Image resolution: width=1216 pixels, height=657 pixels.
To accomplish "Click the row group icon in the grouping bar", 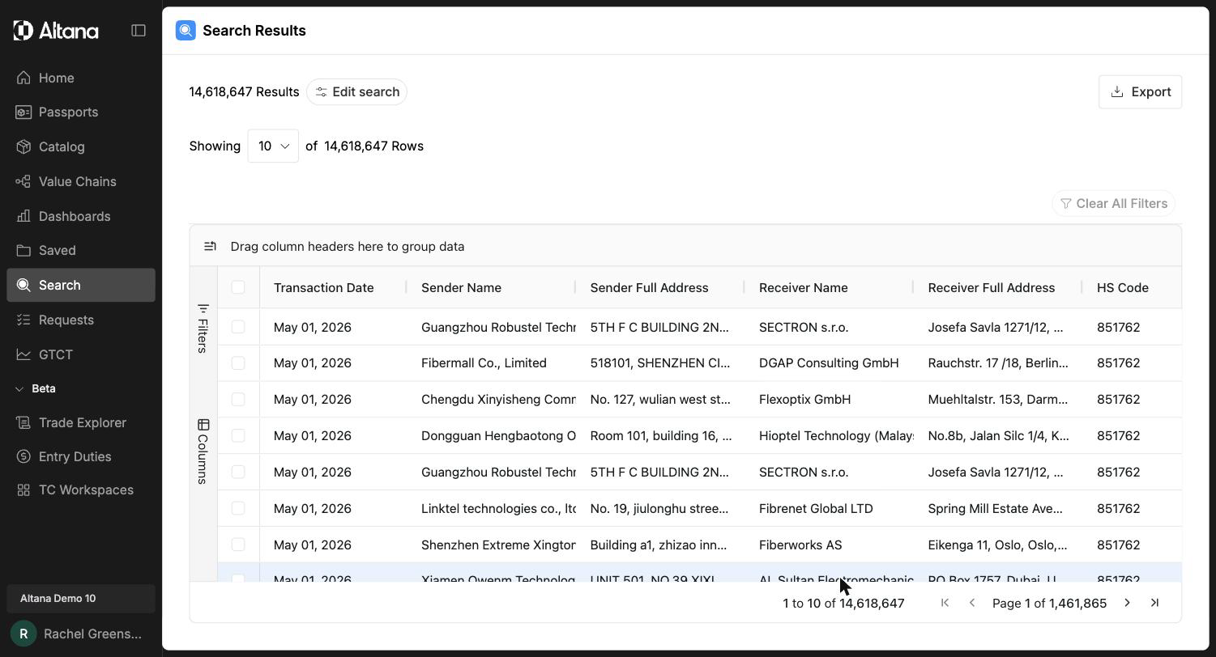I will pos(210,247).
